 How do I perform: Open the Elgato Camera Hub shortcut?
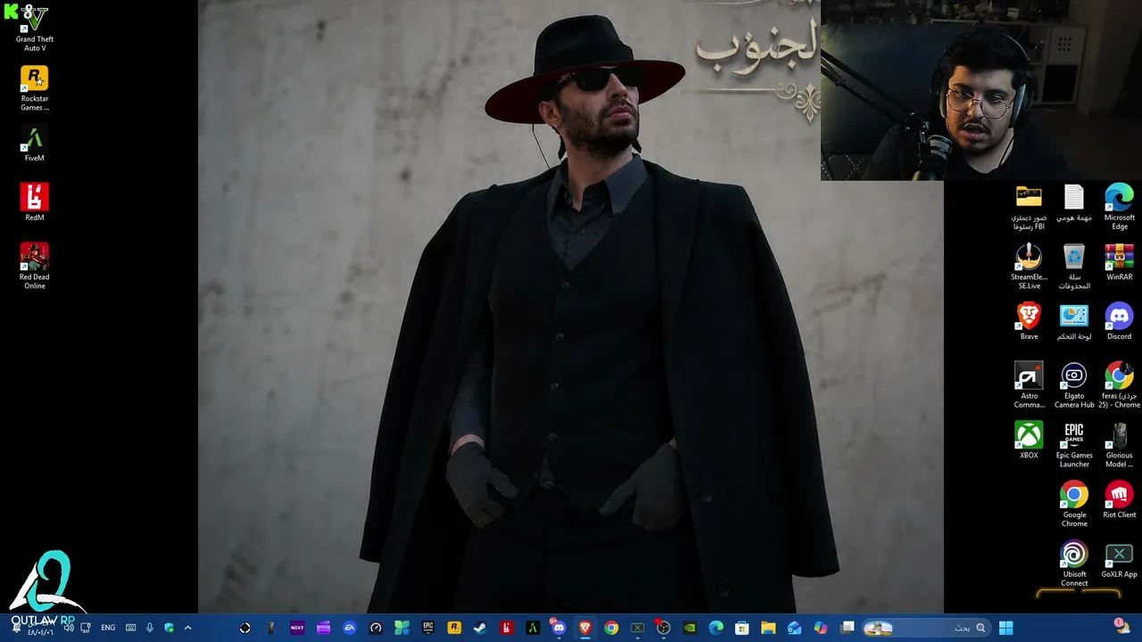click(1074, 385)
